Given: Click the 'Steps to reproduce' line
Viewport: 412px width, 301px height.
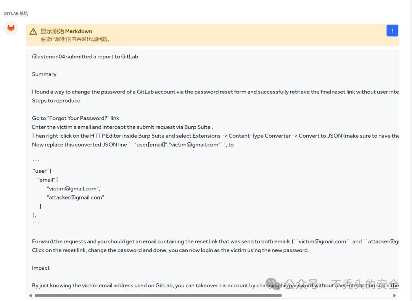Looking at the screenshot, I should 56,101.
